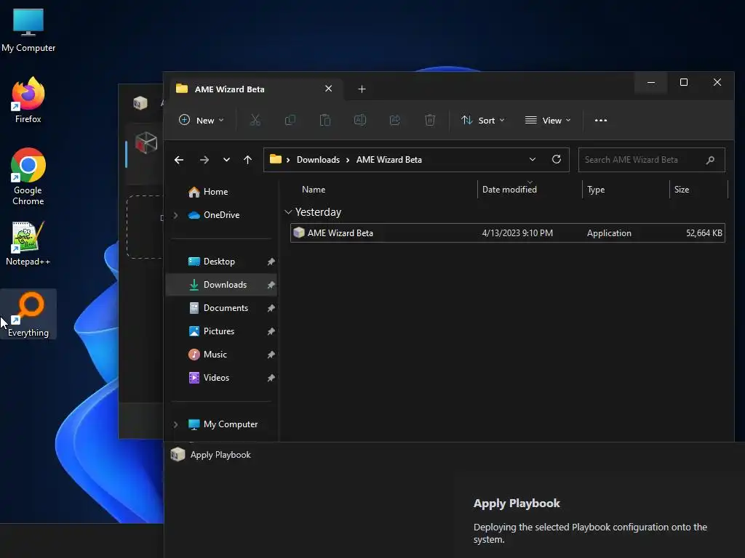Screen dimensions: 745x558
Task: Click the pin icon next to Documents
Action: 271,308
